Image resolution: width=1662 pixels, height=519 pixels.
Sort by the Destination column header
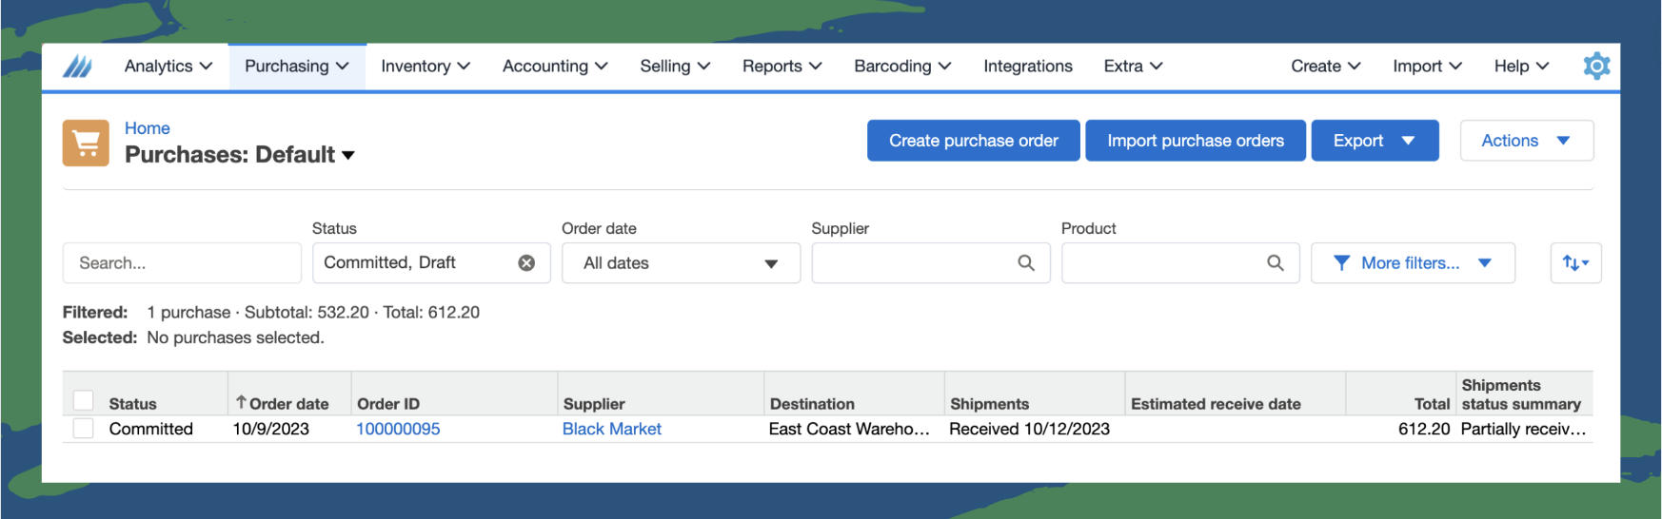pyautogui.click(x=812, y=404)
